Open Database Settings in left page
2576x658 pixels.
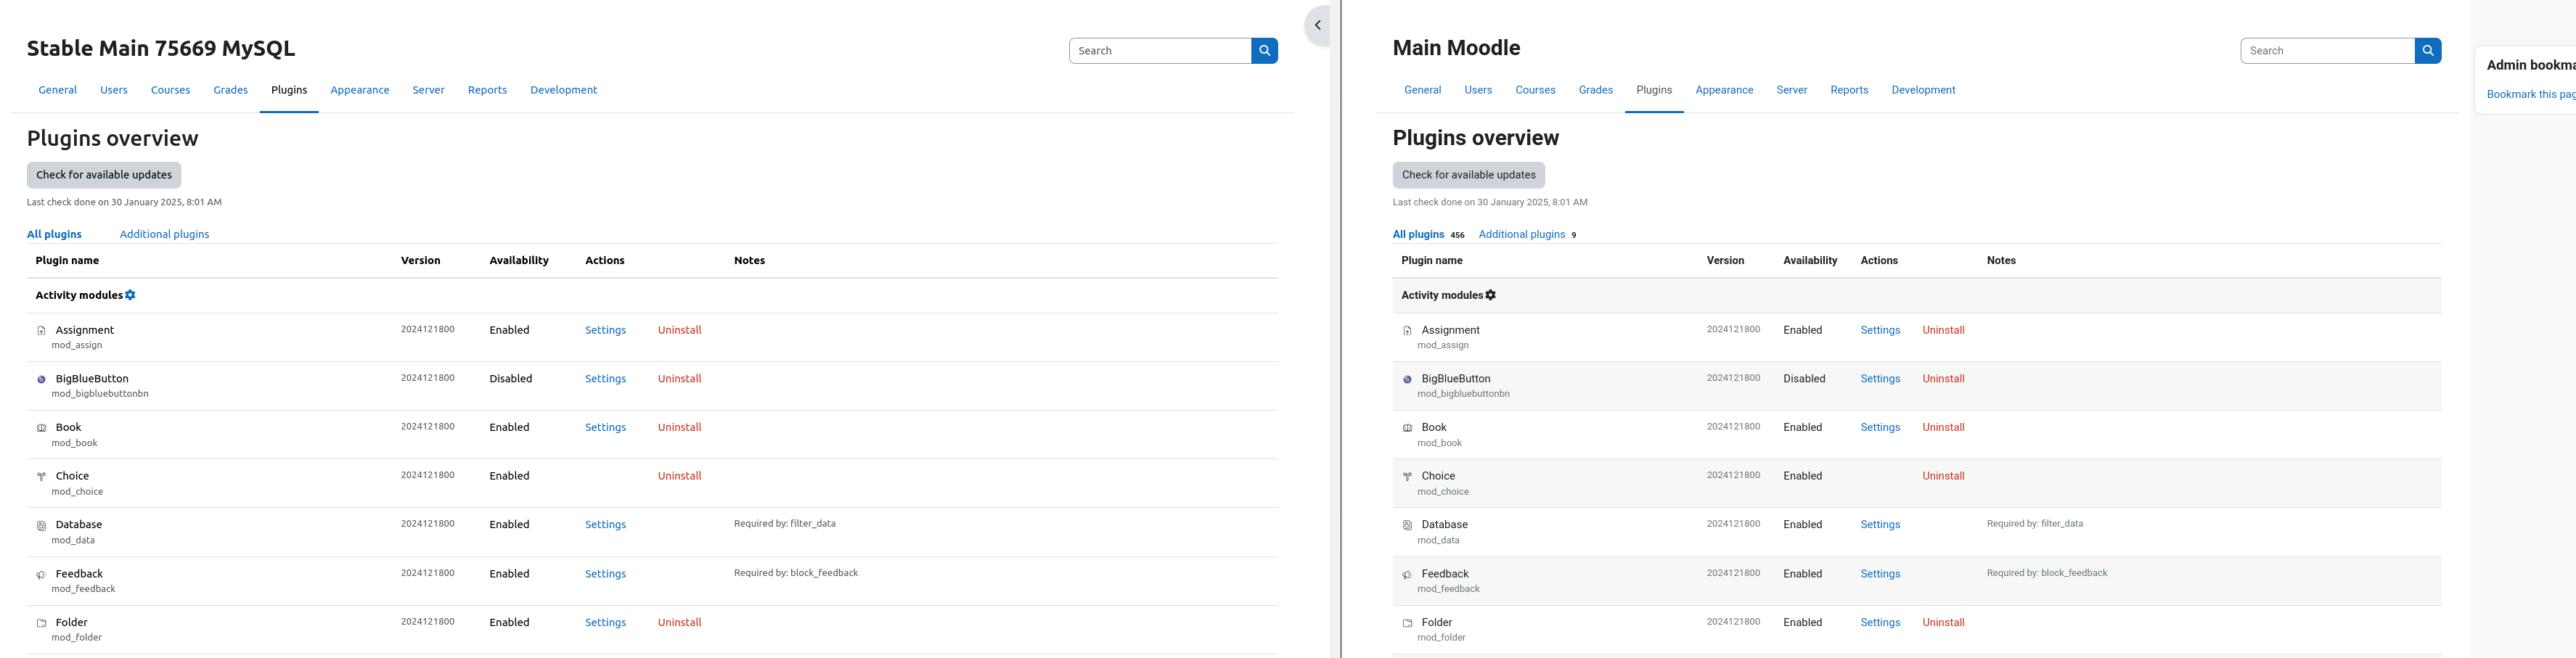click(605, 524)
